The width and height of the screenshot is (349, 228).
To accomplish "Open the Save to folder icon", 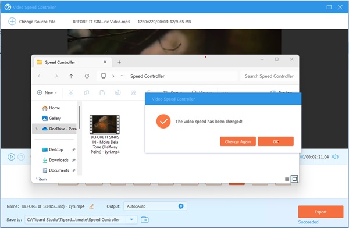I will pyautogui.click(x=145, y=219).
